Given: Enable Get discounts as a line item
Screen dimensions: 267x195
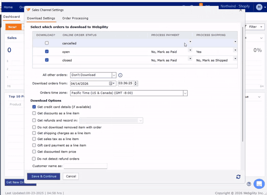Looking at the screenshot, I should tap(34, 113).
